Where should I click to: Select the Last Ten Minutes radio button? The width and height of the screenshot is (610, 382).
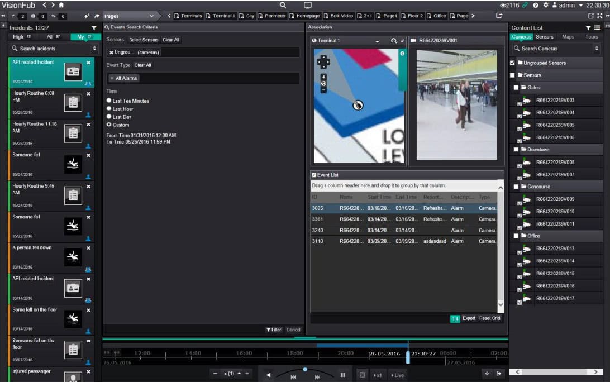point(109,101)
